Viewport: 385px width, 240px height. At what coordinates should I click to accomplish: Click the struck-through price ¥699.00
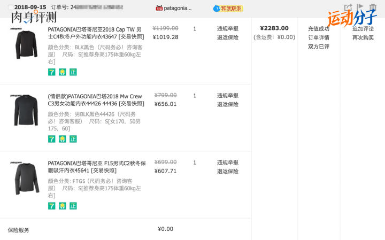pos(165,162)
